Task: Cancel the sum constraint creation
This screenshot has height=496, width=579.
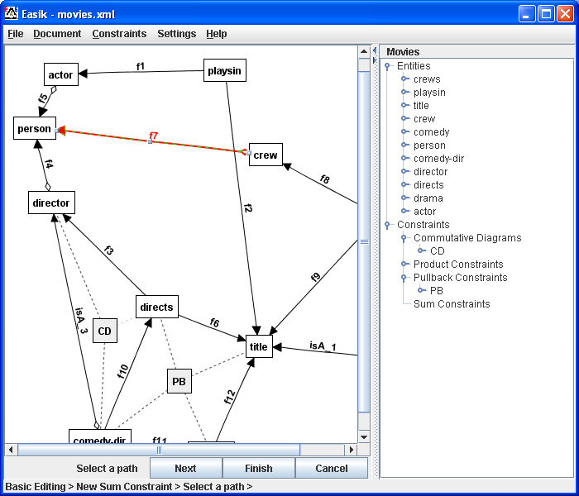Action: point(332,469)
